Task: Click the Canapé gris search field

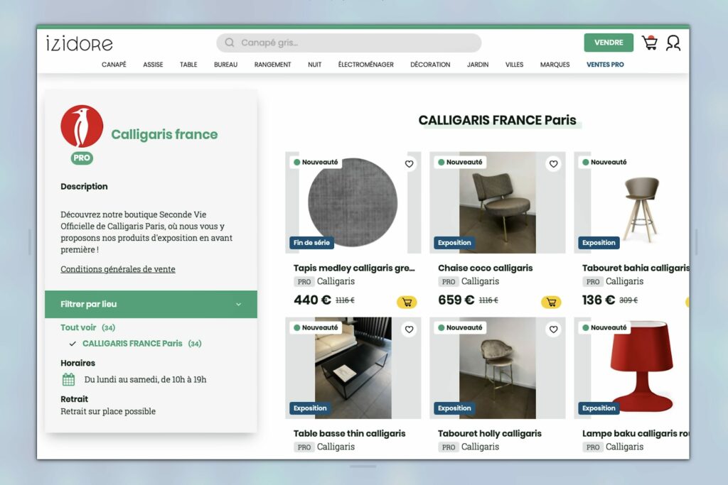Action: tap(348, 43)
